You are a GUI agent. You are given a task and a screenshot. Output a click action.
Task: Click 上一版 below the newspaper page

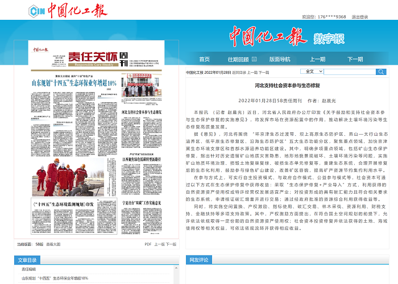159,244
